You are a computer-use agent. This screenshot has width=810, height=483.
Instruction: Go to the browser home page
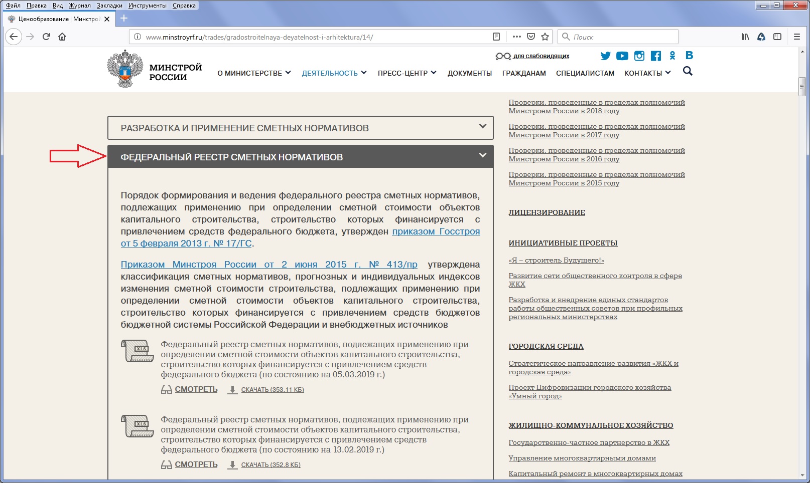coord(62,37)
